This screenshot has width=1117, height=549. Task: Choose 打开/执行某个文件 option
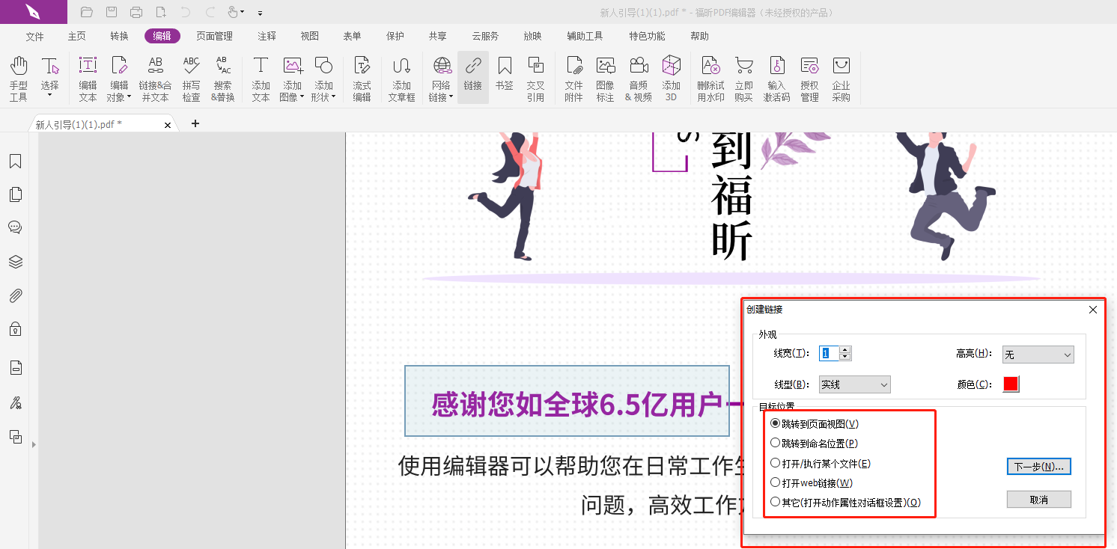775,463
